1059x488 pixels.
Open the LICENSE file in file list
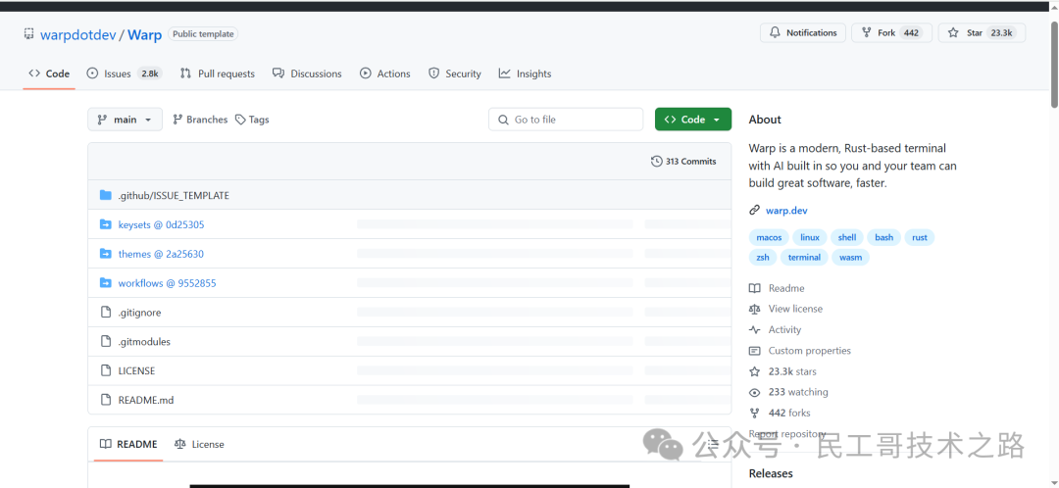[136, 371]
